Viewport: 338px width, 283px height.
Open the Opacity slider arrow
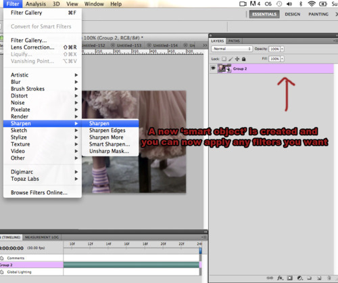[282, 49]
